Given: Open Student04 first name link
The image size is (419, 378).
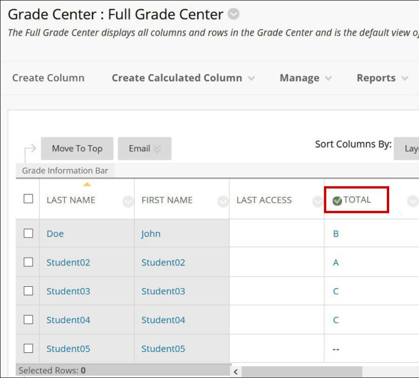Looking at the screenshot, I should pos(163,320).
